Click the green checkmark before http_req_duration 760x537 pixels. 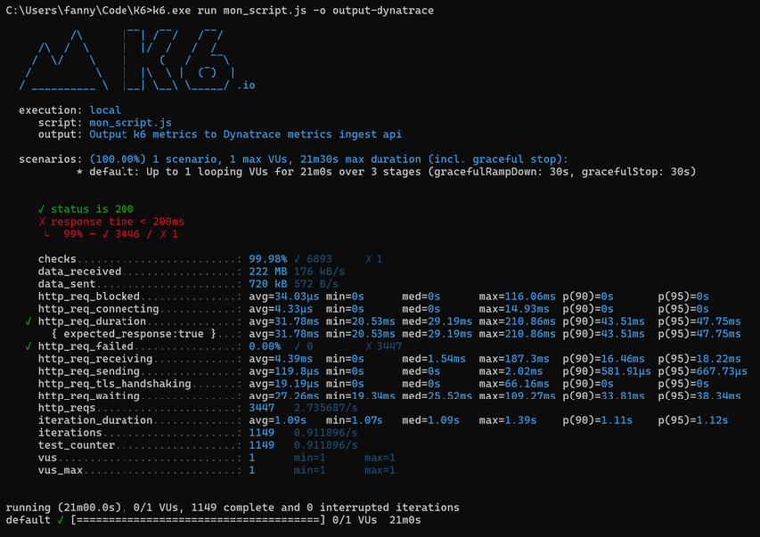(29, 321)
